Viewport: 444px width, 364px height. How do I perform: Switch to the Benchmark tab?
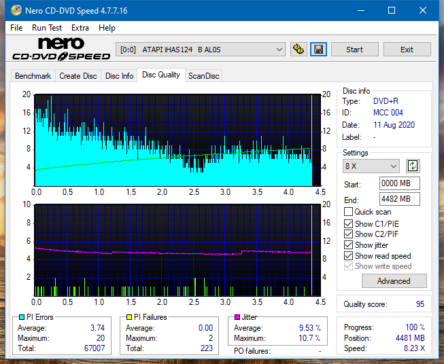[x=33, y=76]
